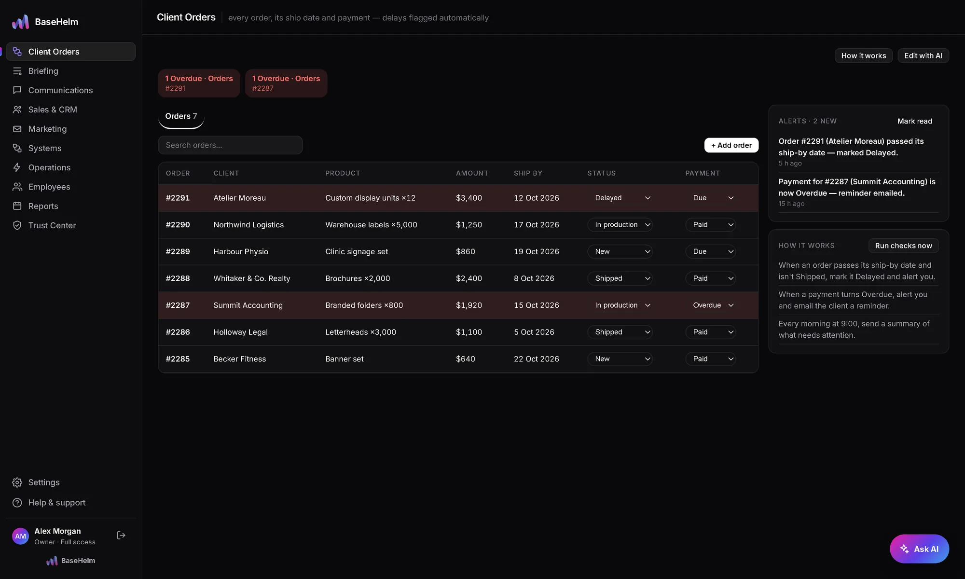The height and width of the screenshot is (579, 965).
Task: Open Briefing in the sidebar
Action: tap(70, 71)
